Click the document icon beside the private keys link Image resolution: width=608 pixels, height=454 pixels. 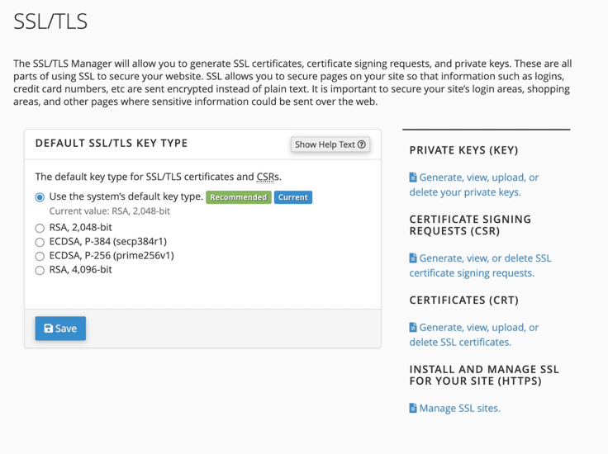pyautogui.click(x=413, y=177)
